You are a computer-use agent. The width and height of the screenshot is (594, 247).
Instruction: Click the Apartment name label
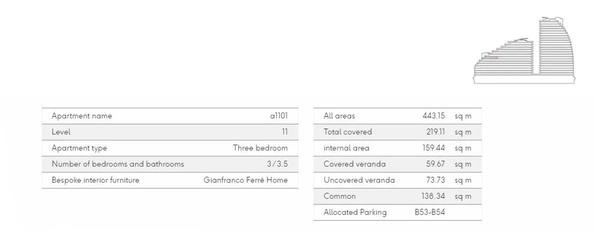[x=82, y=116]
